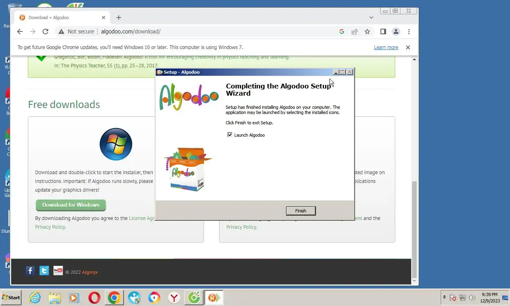Select the Download « Algodoo tab
The height and width of the screenshot is (306, 510).
[62, 18]
